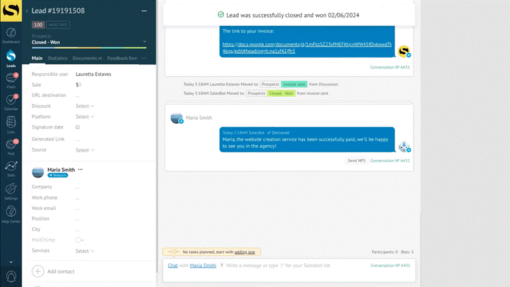510x287 pixels.
Task: Switch to the Feedback form tab
Action: click(122, 58)
